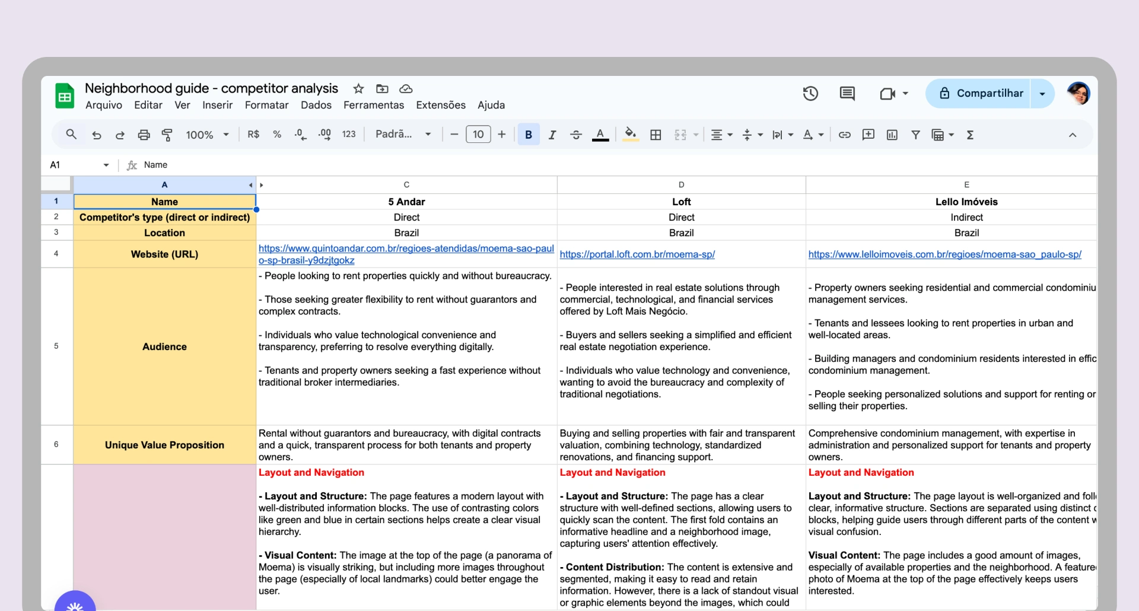Image resolution: width=1139 pixels, height=611 pixels.
Task: Toggle bold formatting
Action: (x=529, y=135)
